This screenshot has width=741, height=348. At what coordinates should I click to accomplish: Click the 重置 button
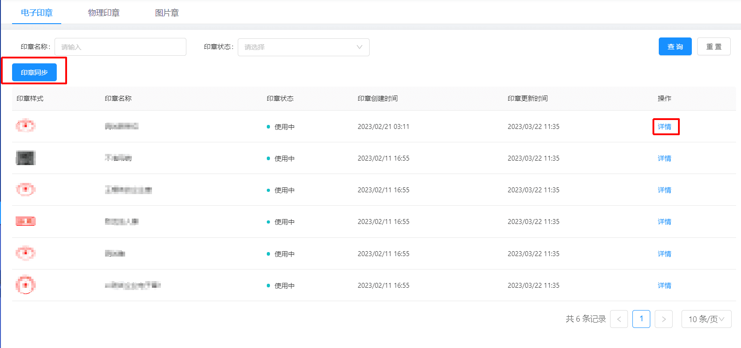(x=714, y=46)
